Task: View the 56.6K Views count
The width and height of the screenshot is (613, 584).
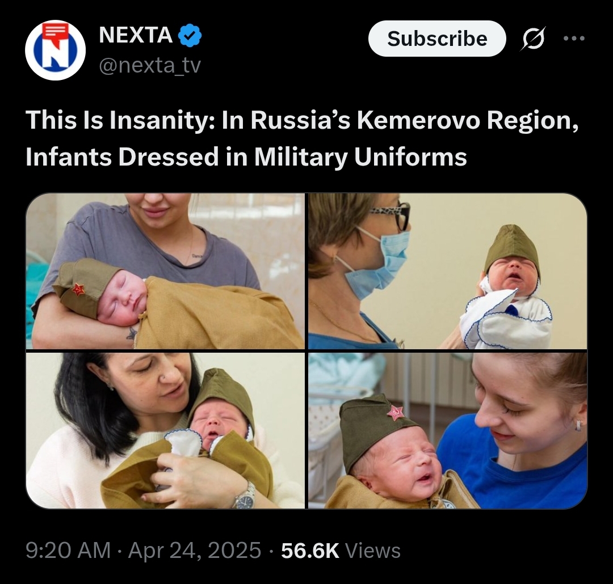Action: (341, 551)
